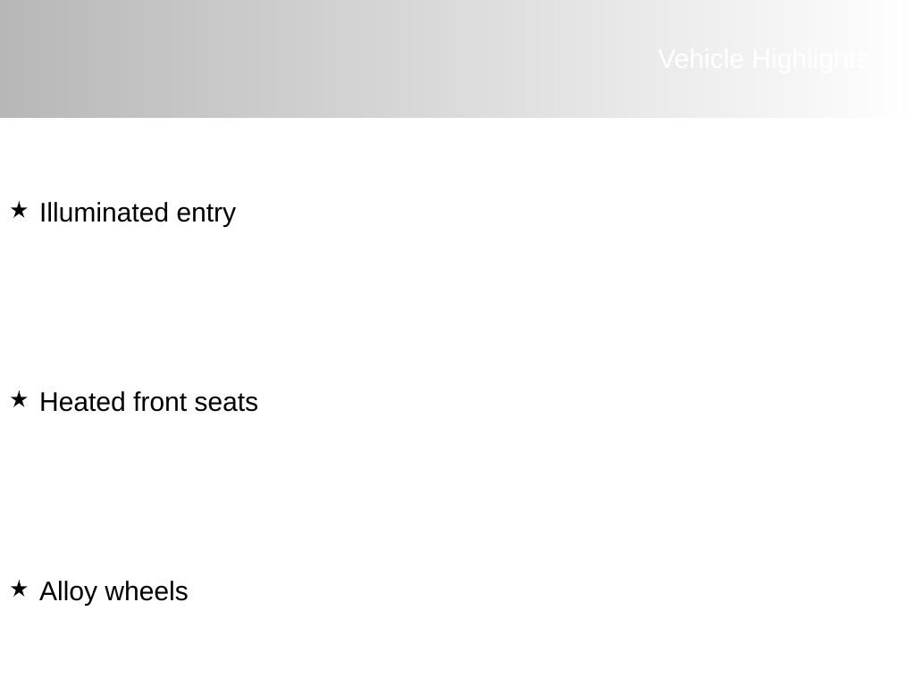Click the star bullet beside Alloy wheels

click(x=19, y=590)
